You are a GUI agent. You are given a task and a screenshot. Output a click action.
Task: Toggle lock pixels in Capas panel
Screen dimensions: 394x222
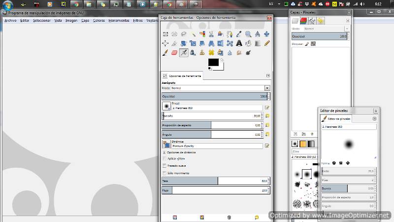pos(307,44)
